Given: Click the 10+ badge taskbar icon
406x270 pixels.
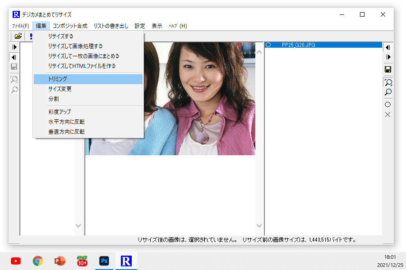Looking at the screenshot, I should point(82,261).
